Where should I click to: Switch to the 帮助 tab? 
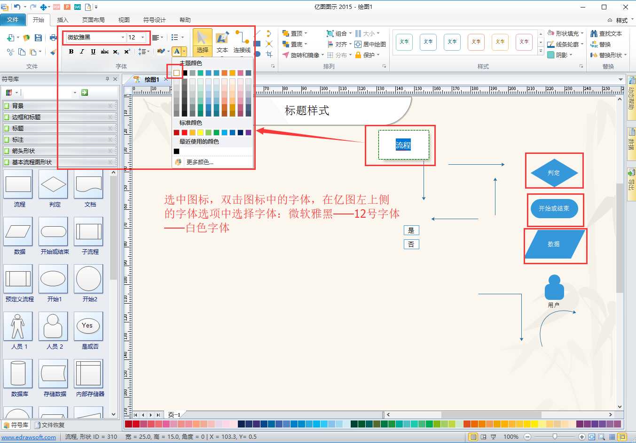pos(185,20)
